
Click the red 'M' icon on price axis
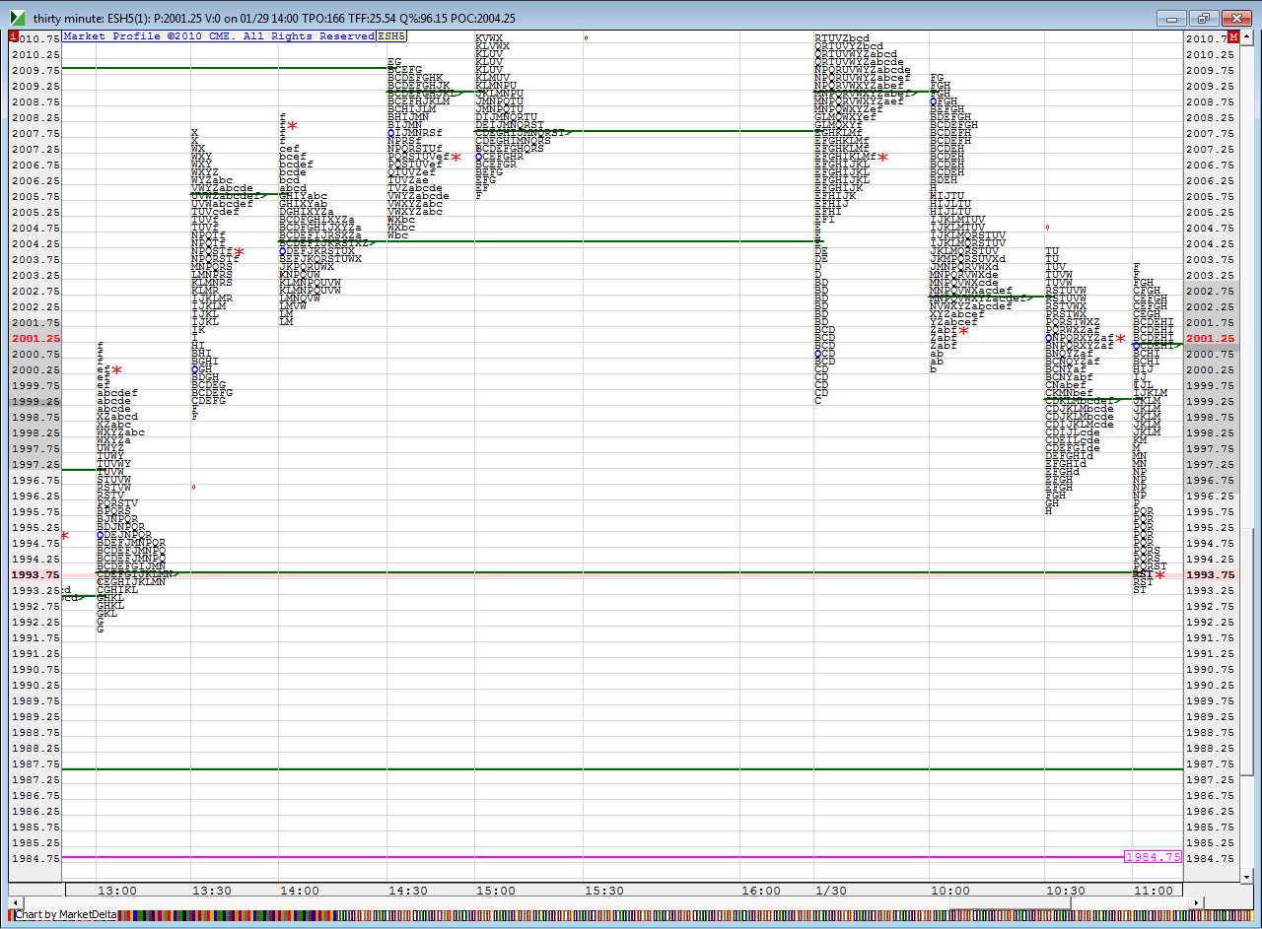[x=1234, y=36]
